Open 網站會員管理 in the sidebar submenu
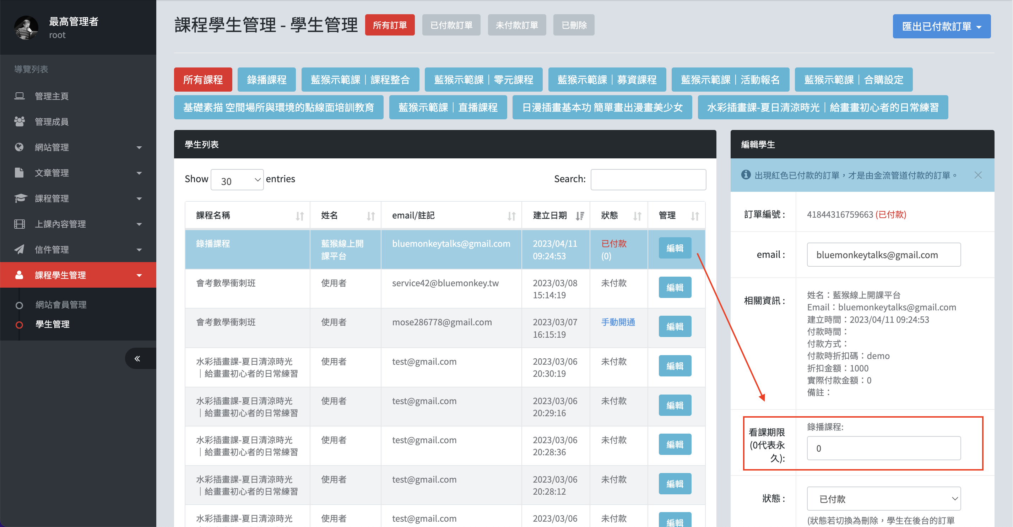Image resolution: width=1013 pixels, height=527 pixels. pyautogui.click(x=61, y=304)
